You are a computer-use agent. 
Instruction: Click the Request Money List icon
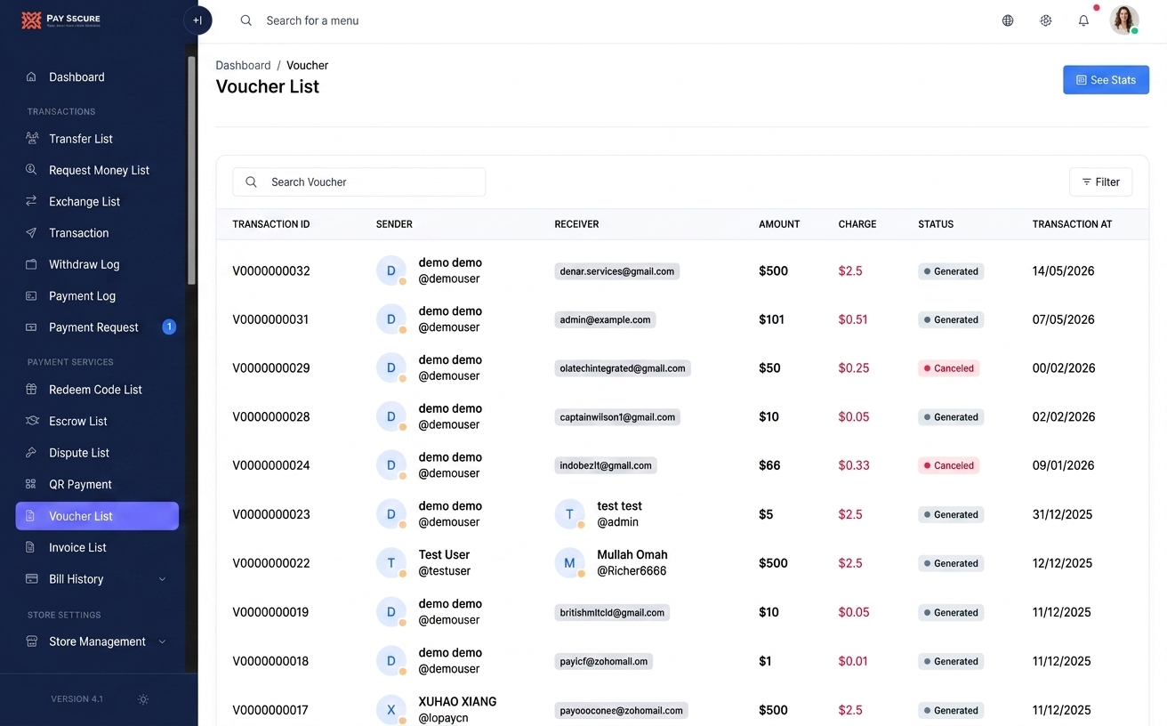coord(31,170)
